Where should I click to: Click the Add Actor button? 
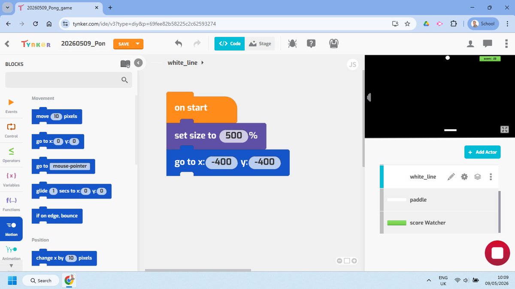pos(482,152)
